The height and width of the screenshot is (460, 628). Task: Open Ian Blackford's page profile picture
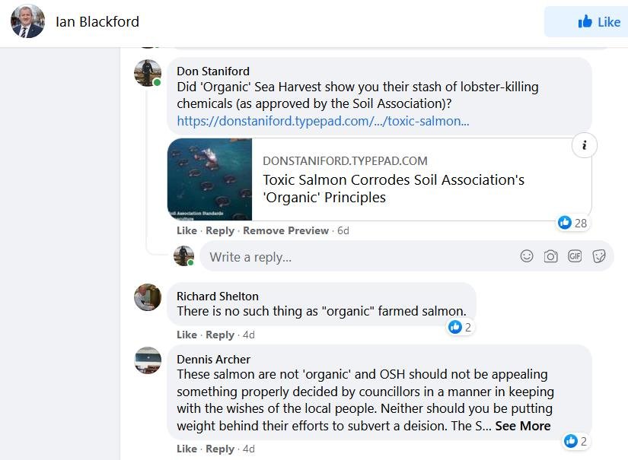pyautogui.click(x=27, y=21)
